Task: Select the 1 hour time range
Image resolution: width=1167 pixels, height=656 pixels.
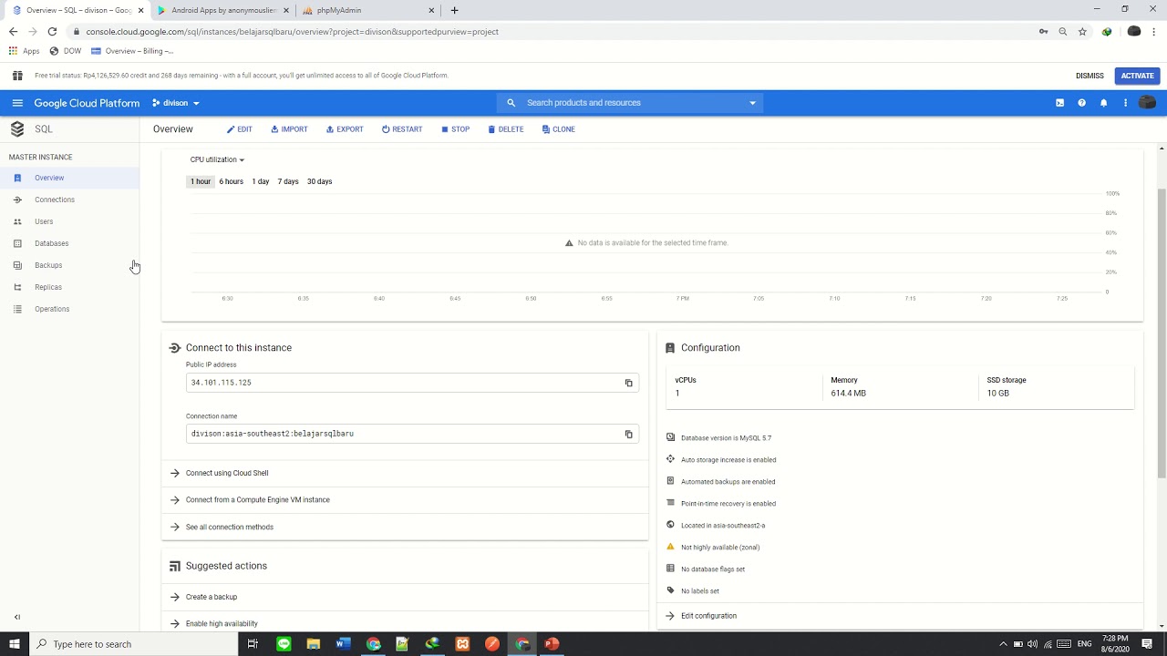Action: click(x=201, y=181)
